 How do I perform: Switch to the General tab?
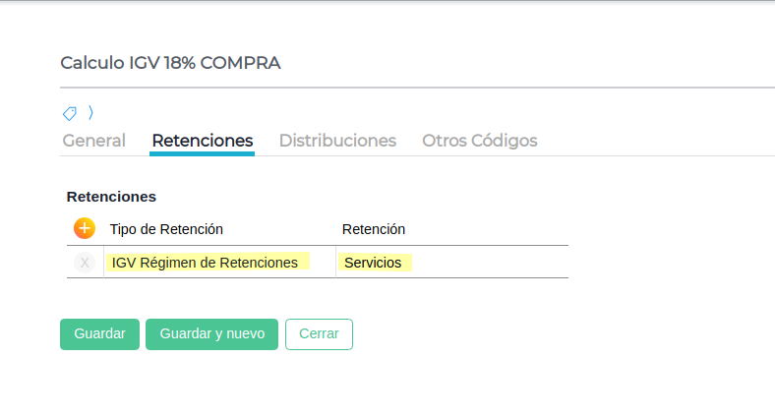[93, 141]
